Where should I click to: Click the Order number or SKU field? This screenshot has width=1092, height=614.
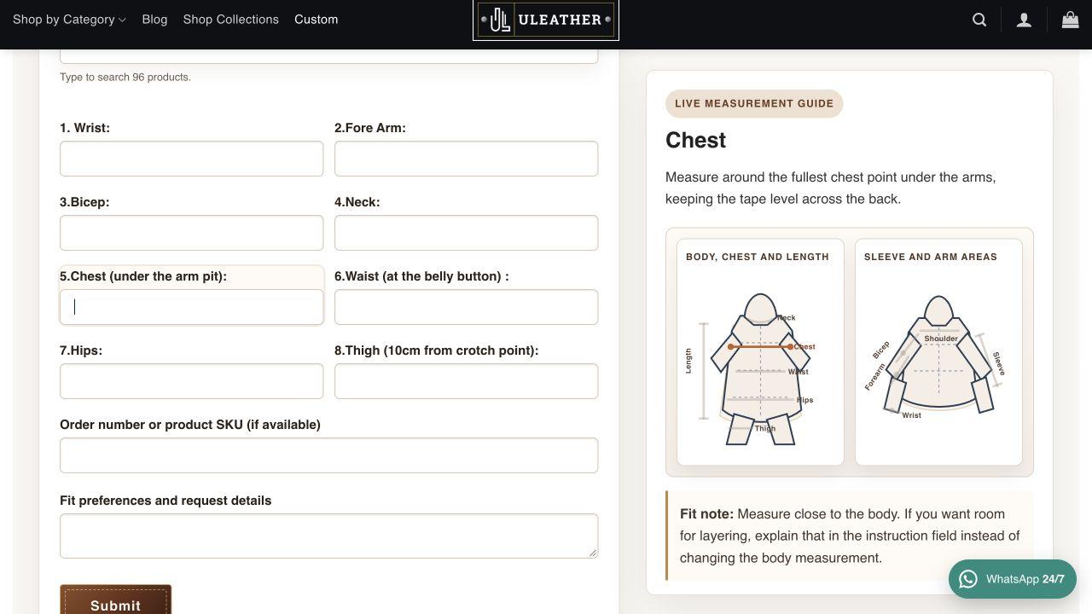(328, 455)
